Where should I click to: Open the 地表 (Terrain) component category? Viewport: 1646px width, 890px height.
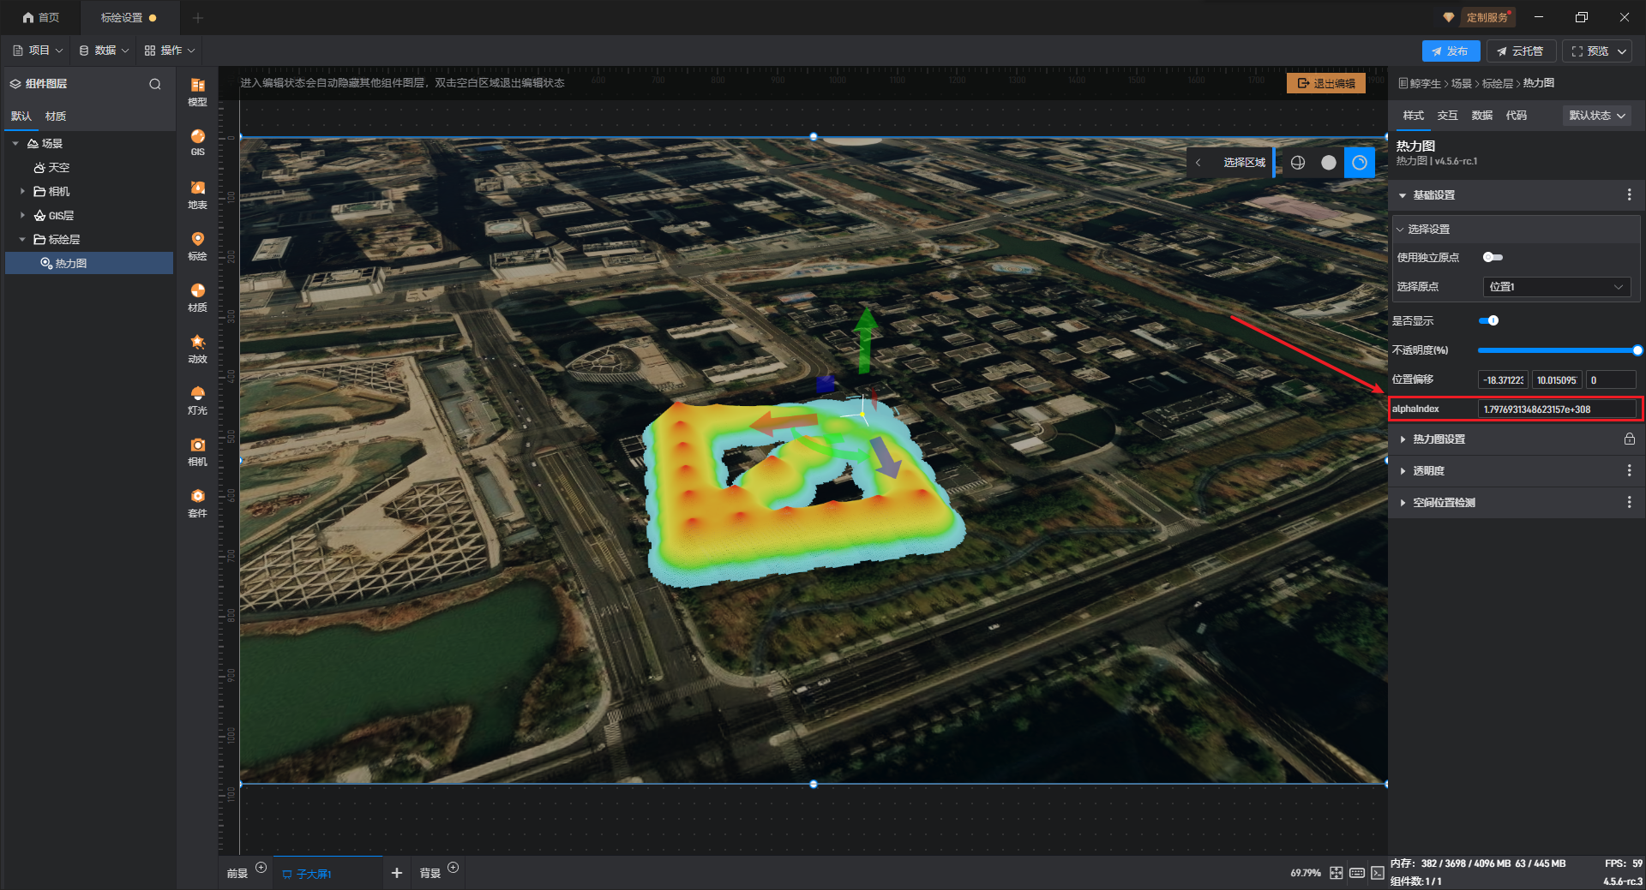tap(197, 194)
